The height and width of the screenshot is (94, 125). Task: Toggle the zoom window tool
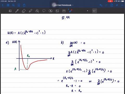(x=10, y=11)
